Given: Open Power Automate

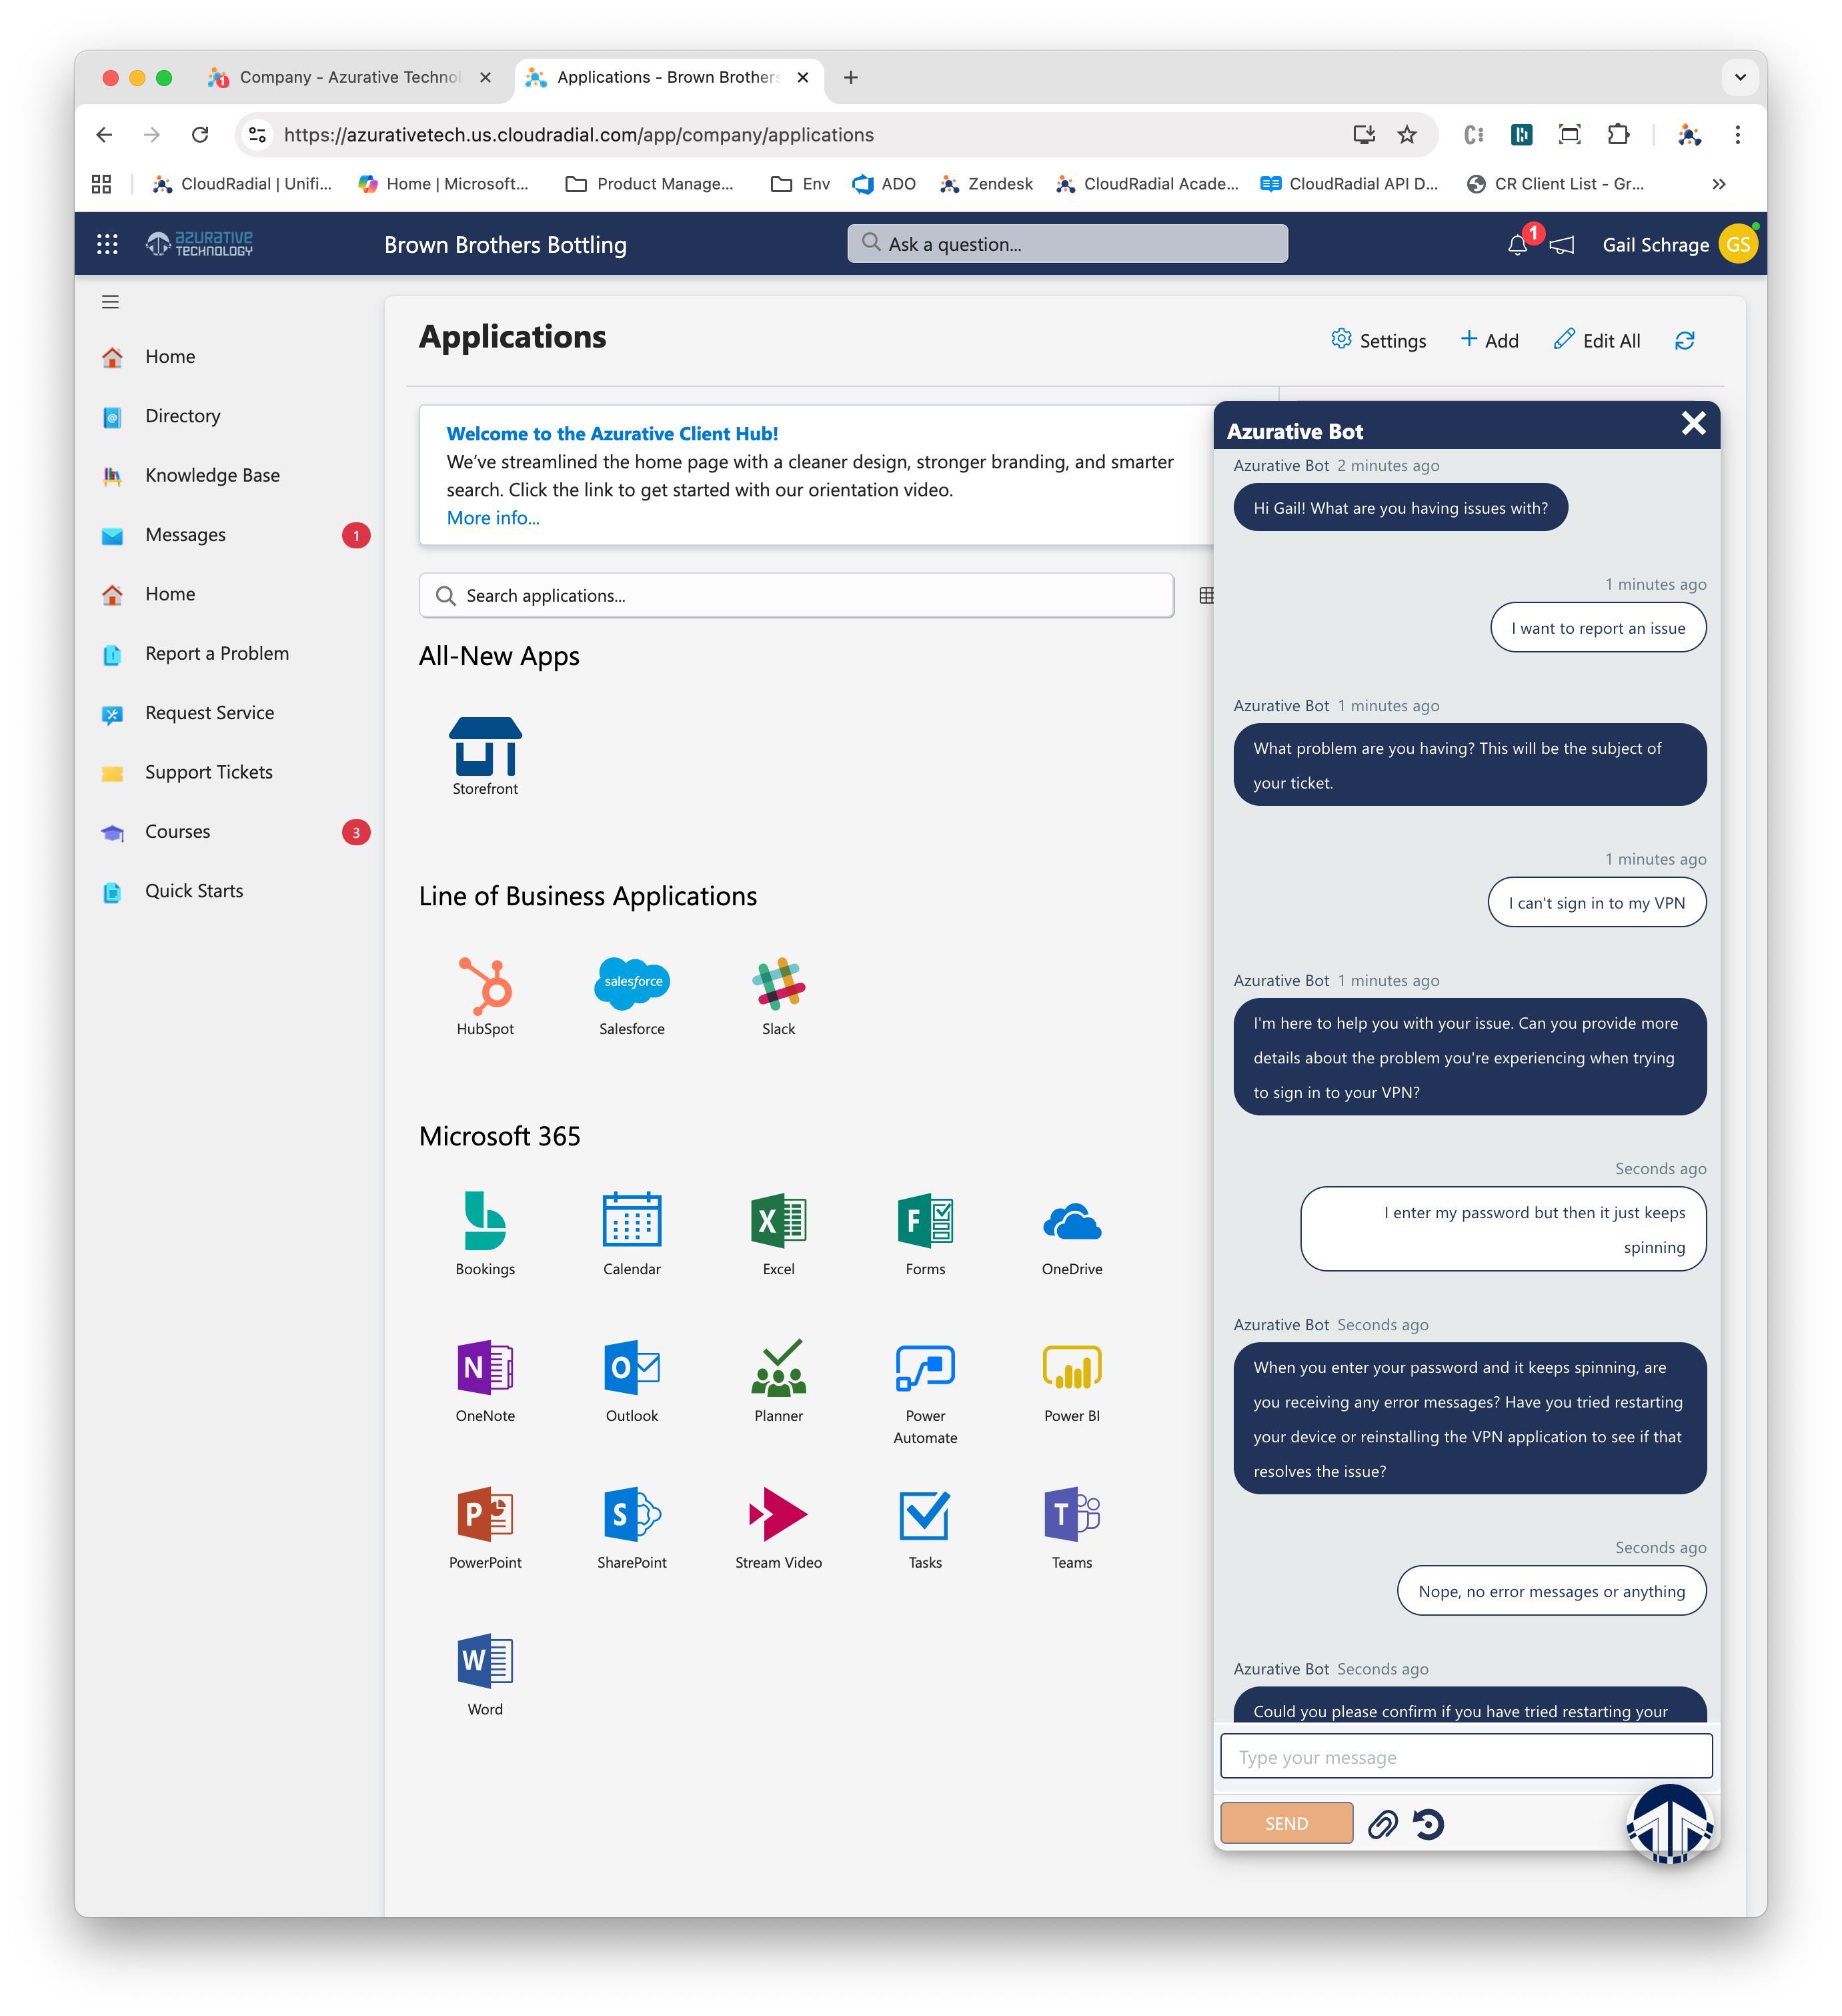Looking at the screenshot, I should (x=926, y=1392).
